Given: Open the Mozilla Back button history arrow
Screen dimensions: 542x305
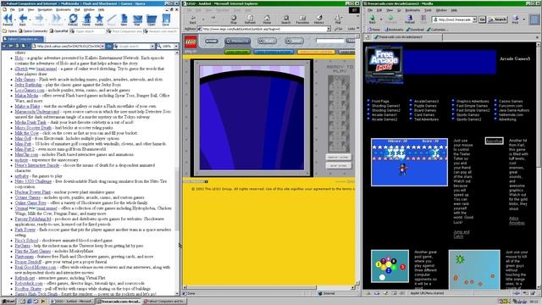Looking at the screenshot, I should tap(381, 19).
